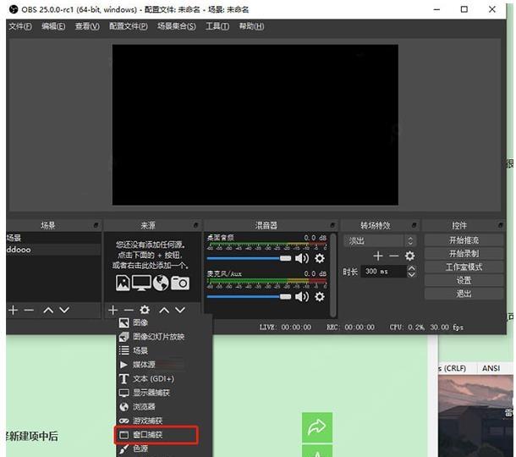Click the image source icon in sources panel
This screenshot has width=516, height=457.
(x=123, y=283)
